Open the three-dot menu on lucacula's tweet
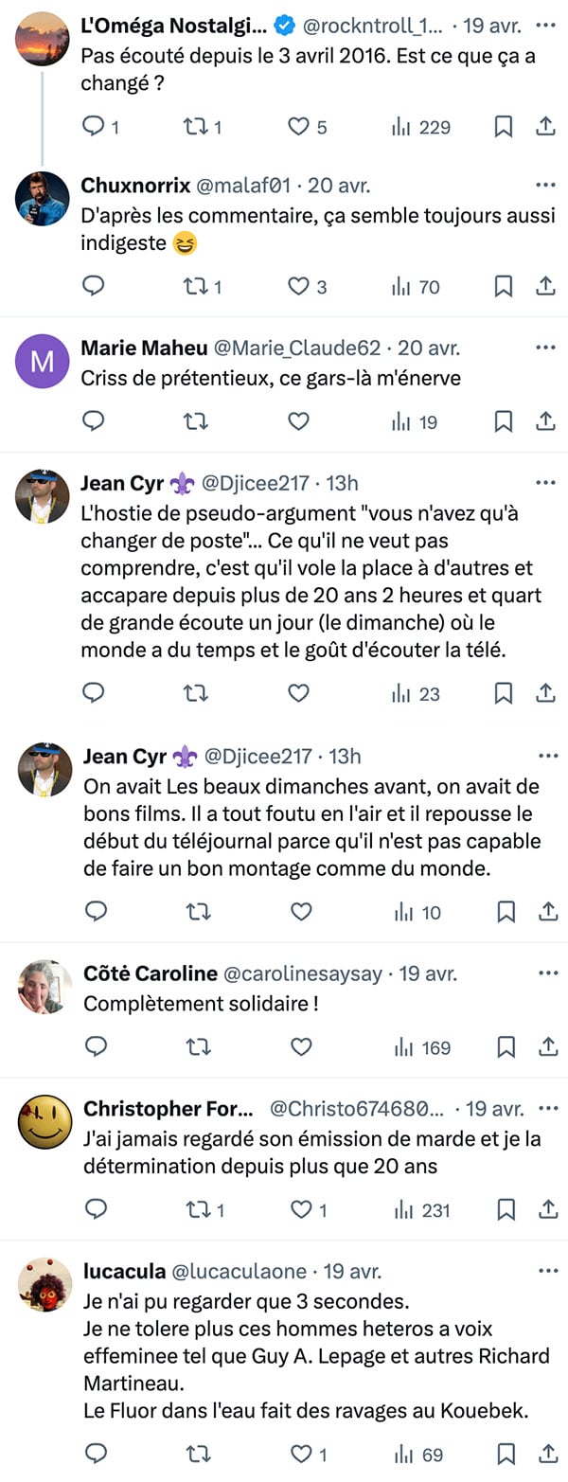Image resolution: width=568 pixels, height=1482 pixels. (x=548, y=1271)
